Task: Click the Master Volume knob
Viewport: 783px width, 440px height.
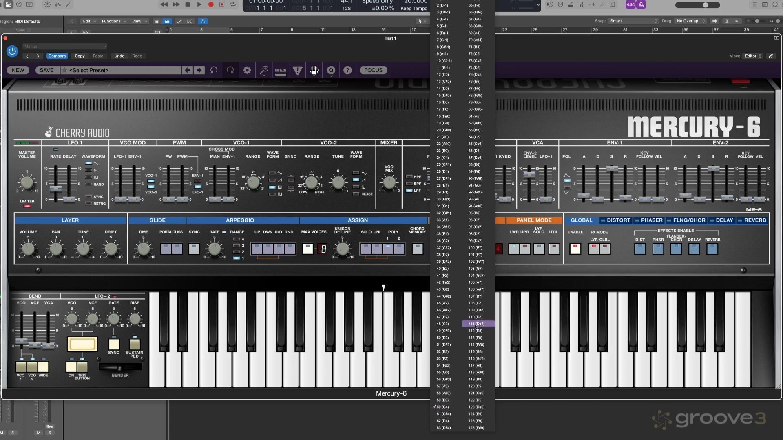Action: (x=27, y=182)
